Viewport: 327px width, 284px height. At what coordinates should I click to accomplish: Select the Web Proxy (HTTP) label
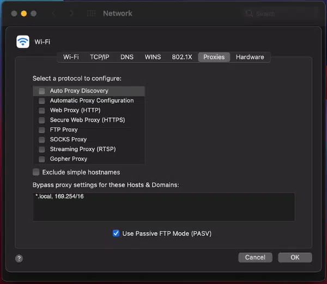(x=75, y=110)
